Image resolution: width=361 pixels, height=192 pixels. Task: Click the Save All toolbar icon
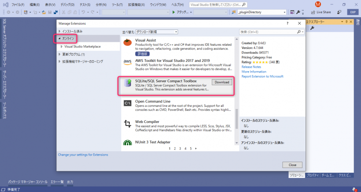tap(55, 12)
